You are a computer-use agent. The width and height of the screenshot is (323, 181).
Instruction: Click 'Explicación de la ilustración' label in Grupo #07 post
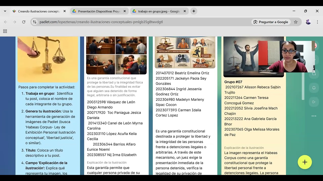pyautogui.click(x=244, y=148)
